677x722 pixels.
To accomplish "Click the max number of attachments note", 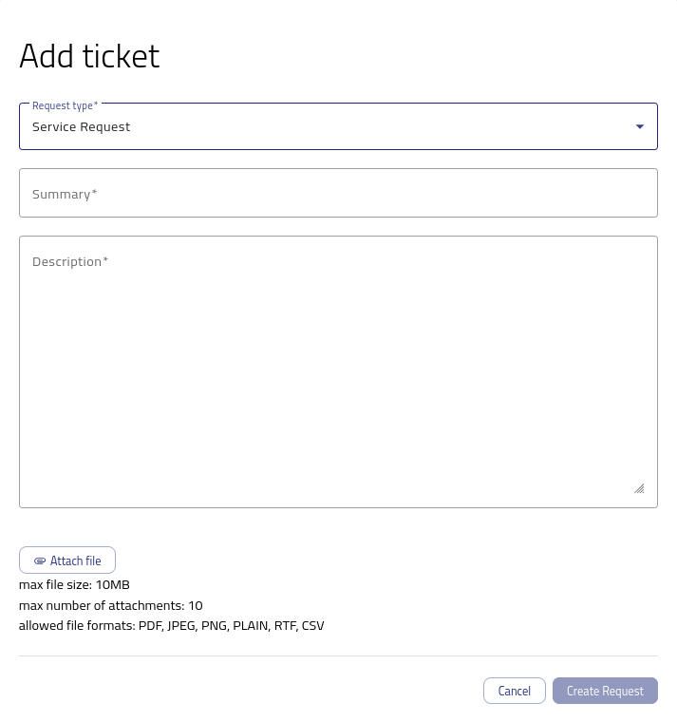I will point(110,605).
